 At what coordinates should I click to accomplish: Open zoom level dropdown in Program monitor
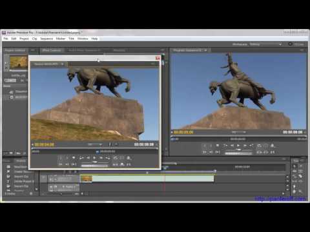click(x=239, y=132)
